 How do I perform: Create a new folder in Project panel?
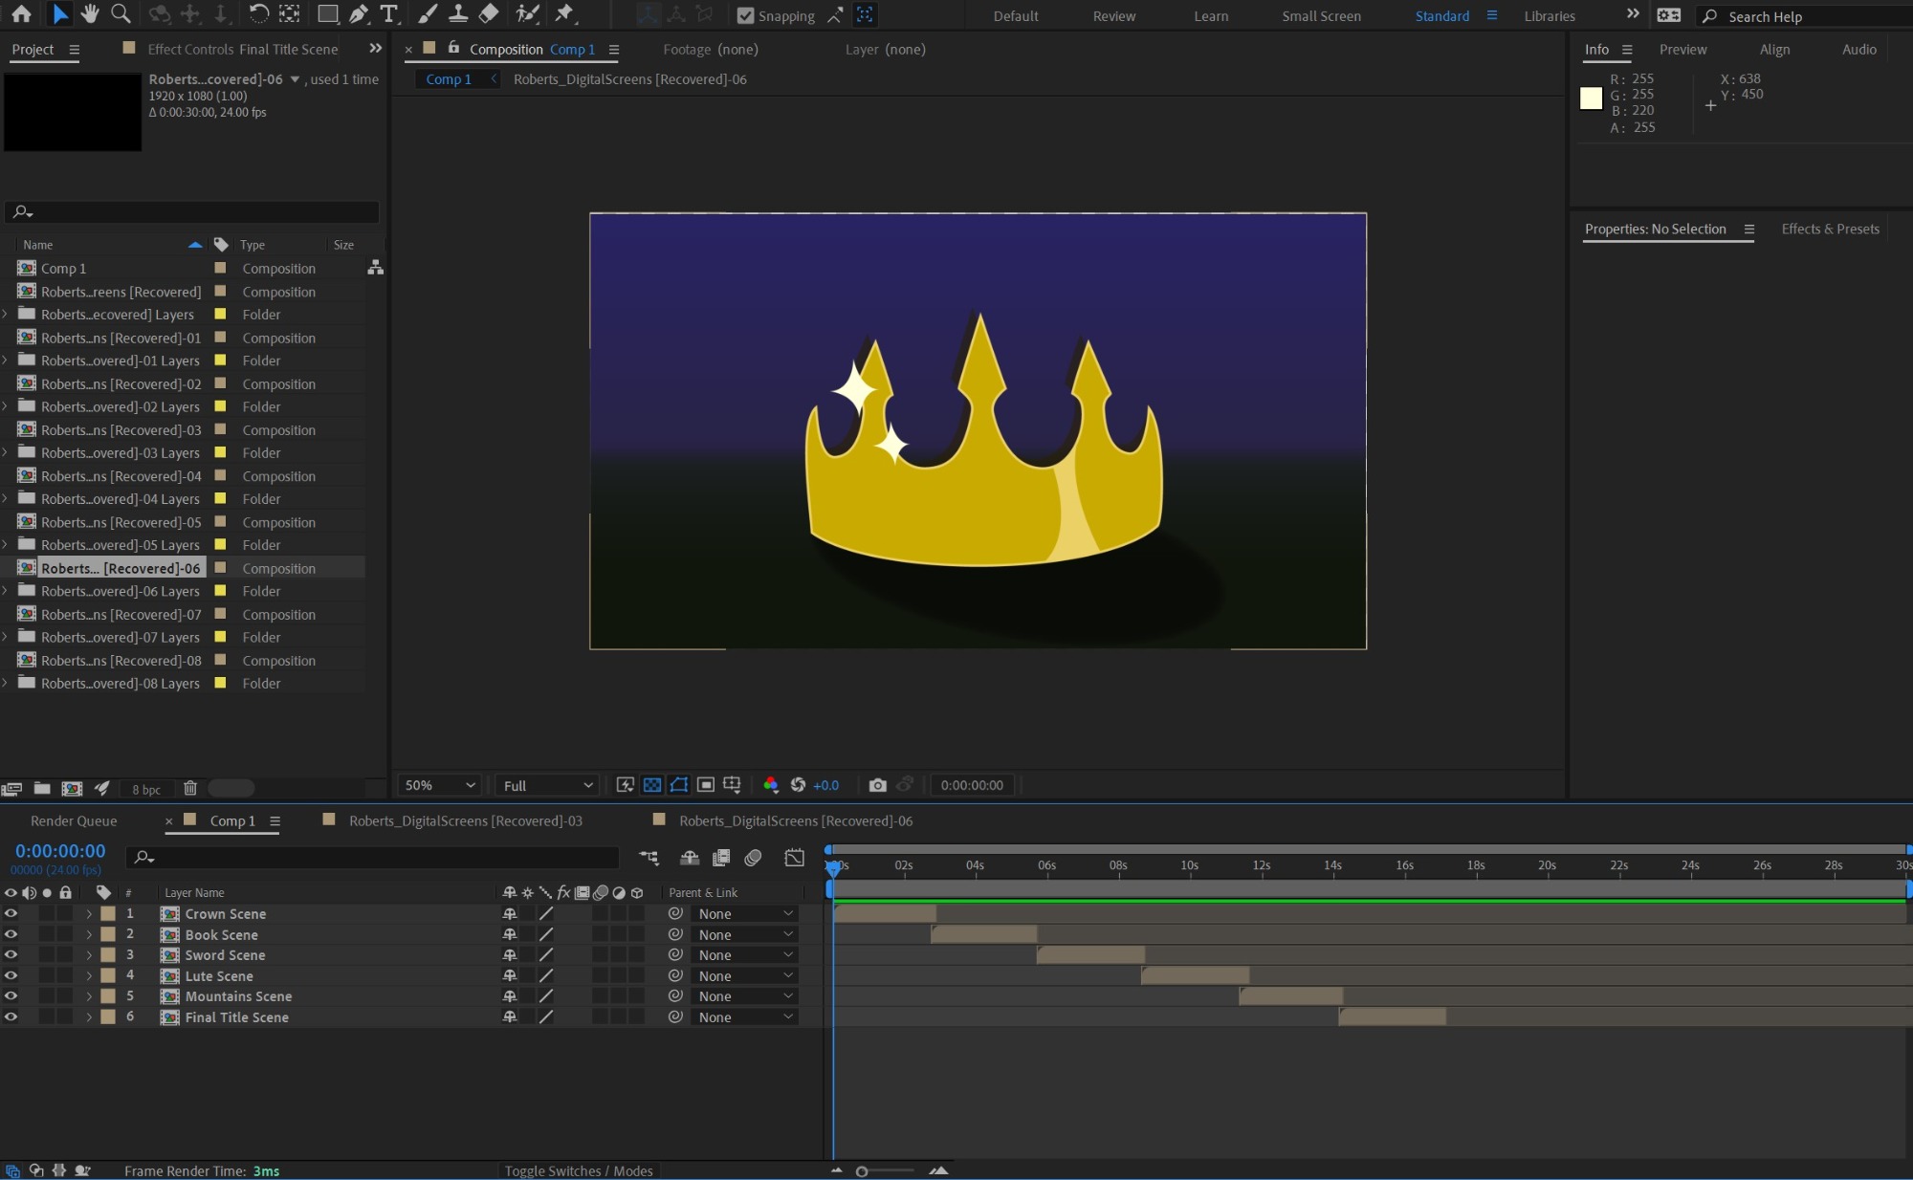pyautogui.click(x=42, y=788)
